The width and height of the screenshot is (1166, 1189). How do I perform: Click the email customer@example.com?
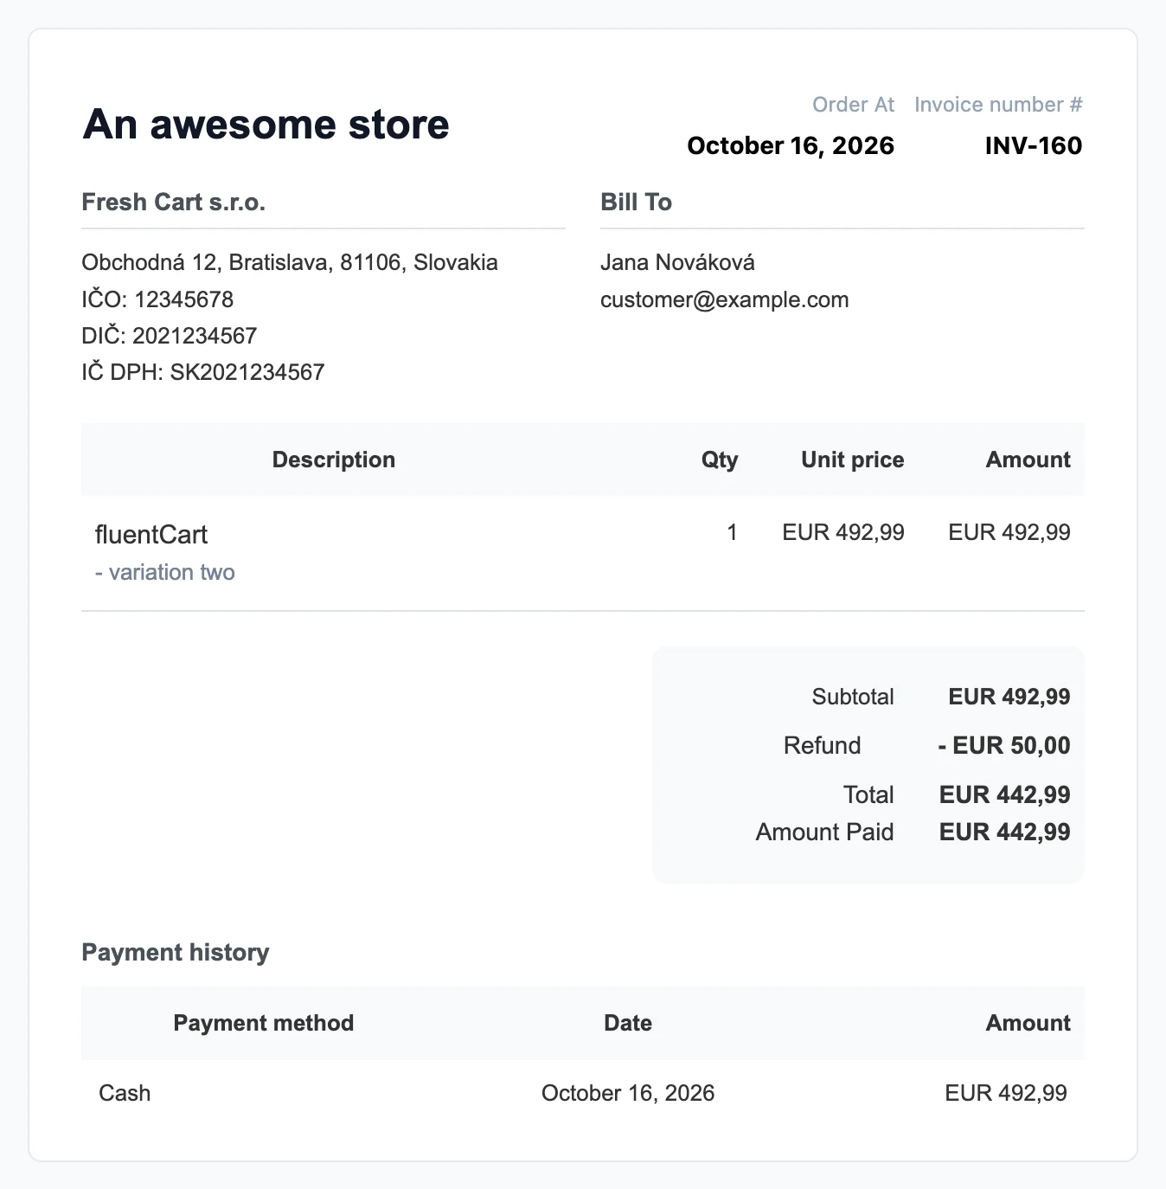pos(725,299)
